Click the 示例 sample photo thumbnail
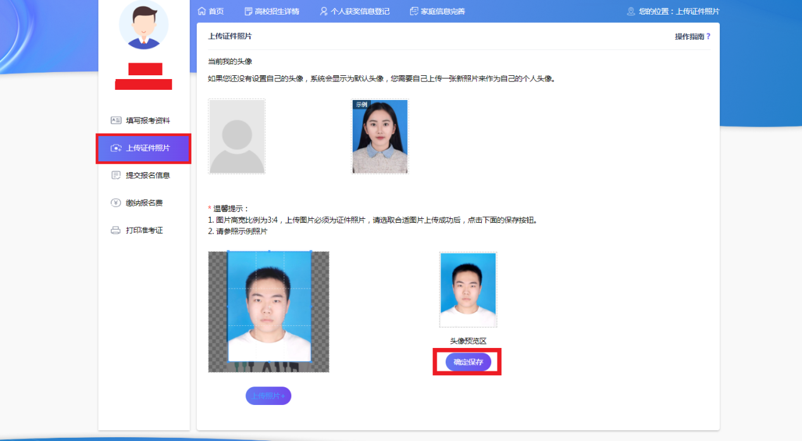The image size is (802, 441). coord(380,136)
